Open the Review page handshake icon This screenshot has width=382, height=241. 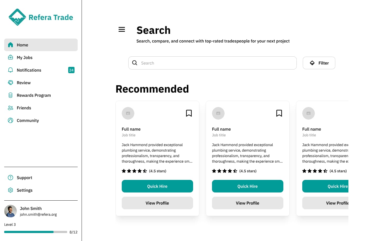point(10,83)
